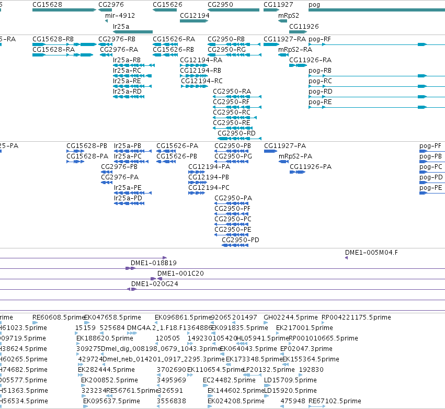Click protein CG15628-PB
Screen dimensions: 445x409
[x=75, y=151]
